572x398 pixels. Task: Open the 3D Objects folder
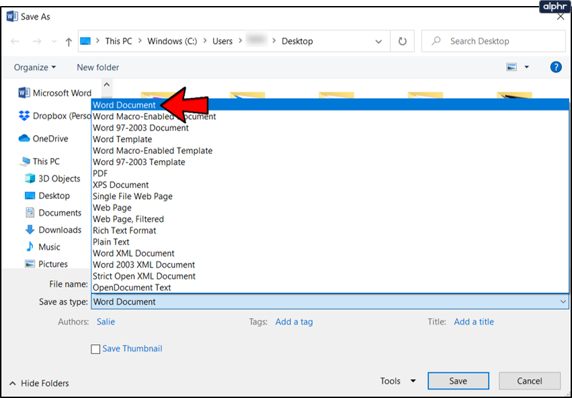(52, 178)
